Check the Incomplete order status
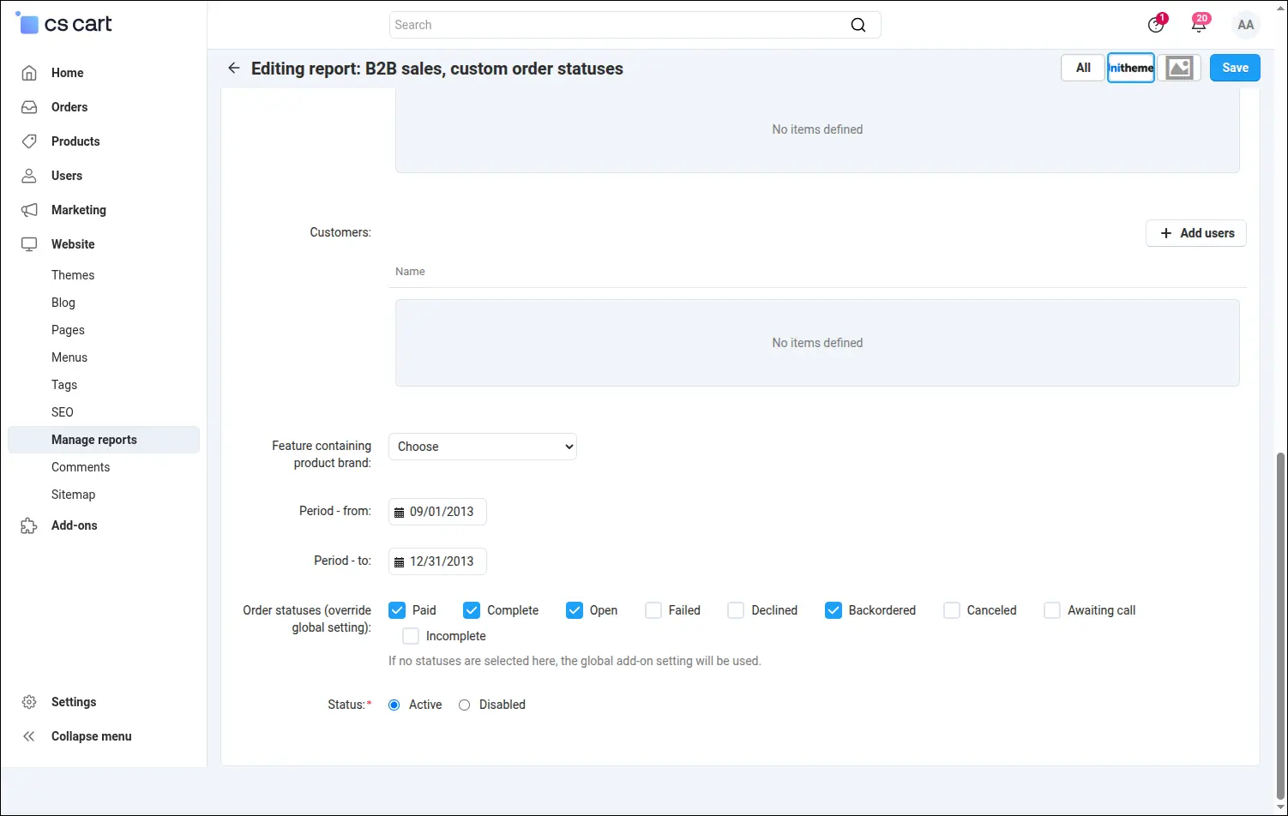The width and height of the screenshot is (1288, 816). (x=411, y=636)
